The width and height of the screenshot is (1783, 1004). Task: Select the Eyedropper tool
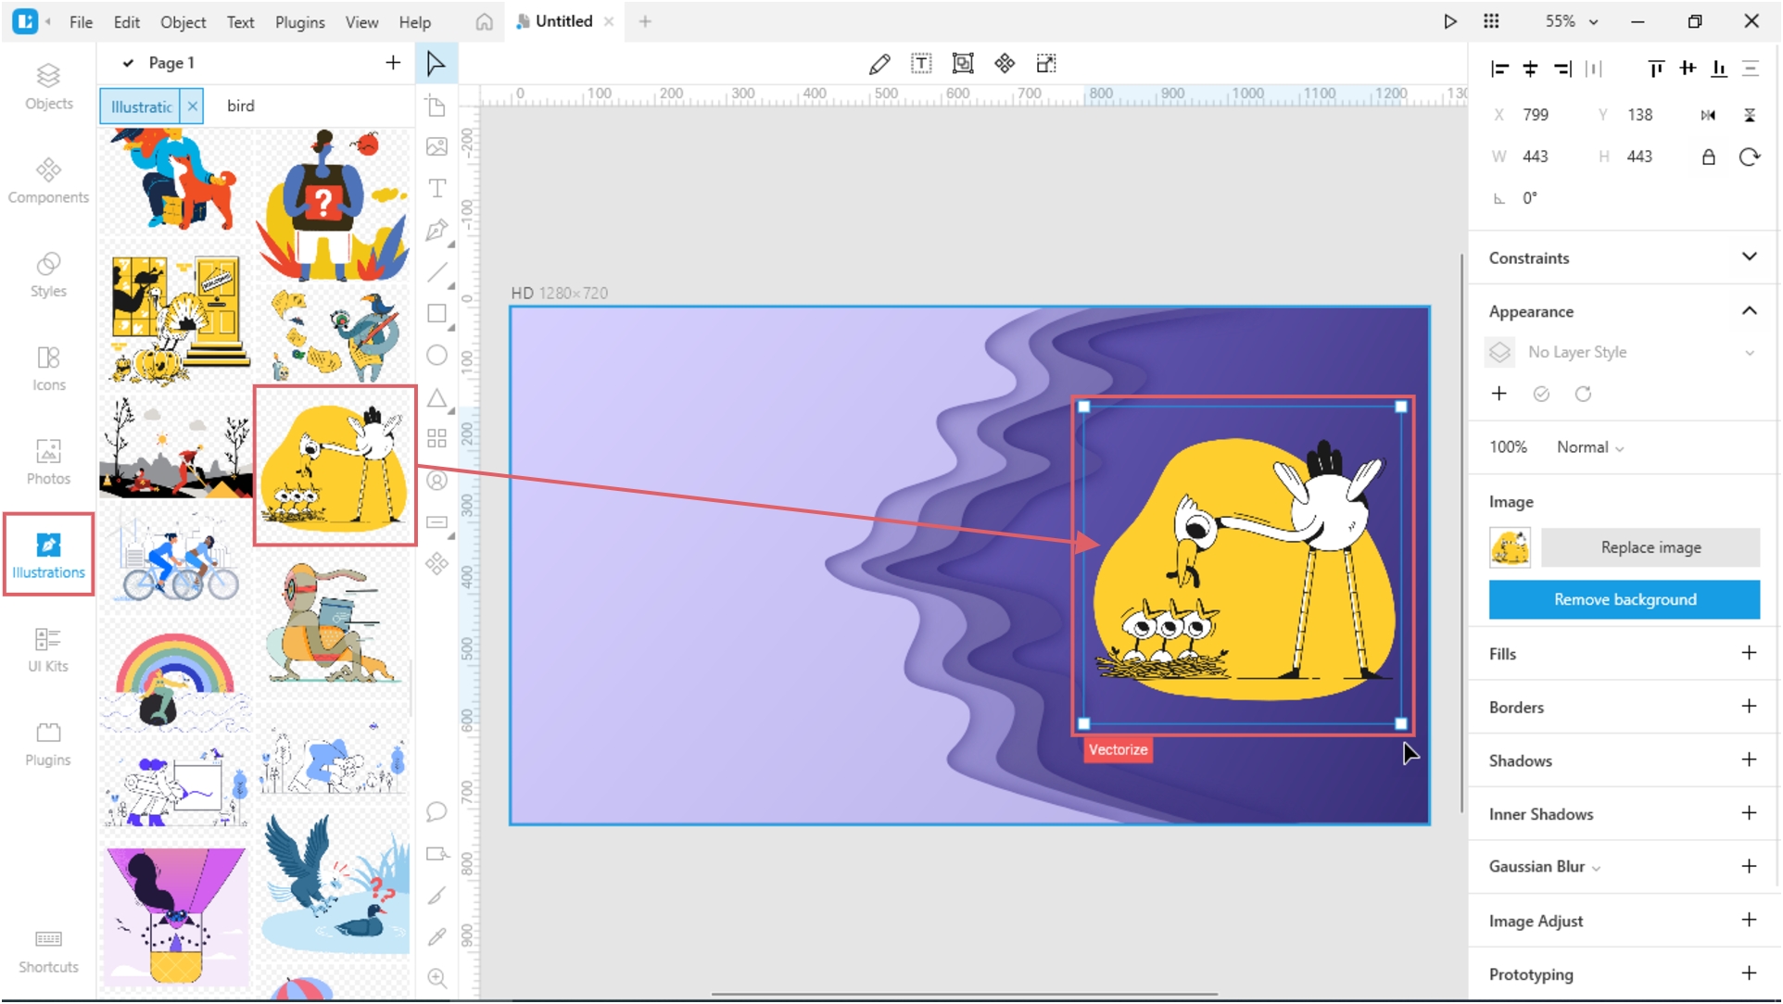click(x=436, y=937)
